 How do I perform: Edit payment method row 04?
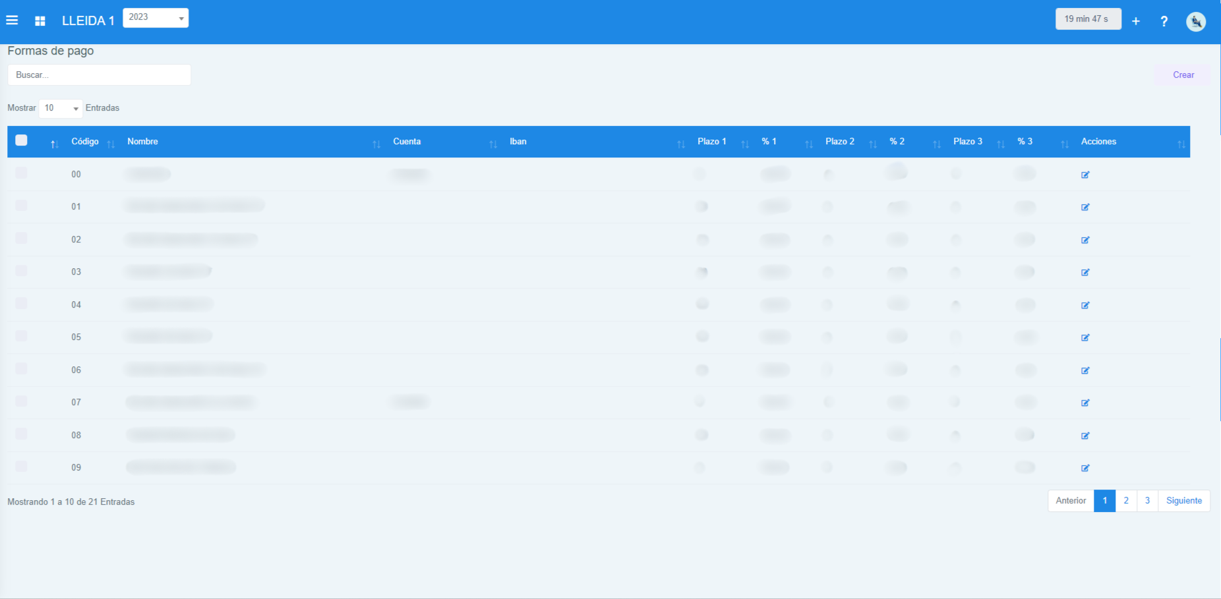pos(1085,305)
